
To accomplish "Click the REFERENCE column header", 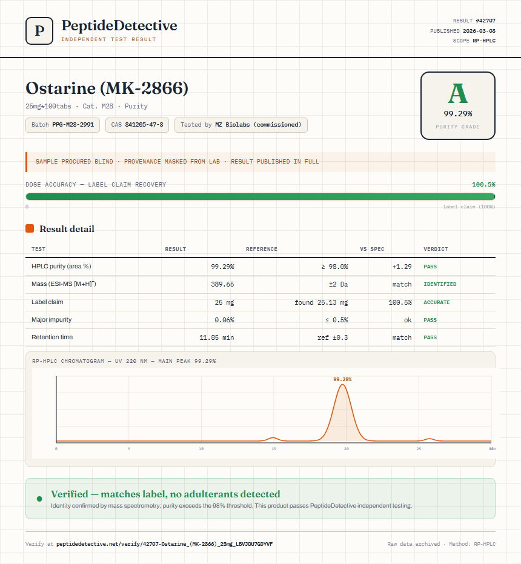I will click(x=262, y=249).
